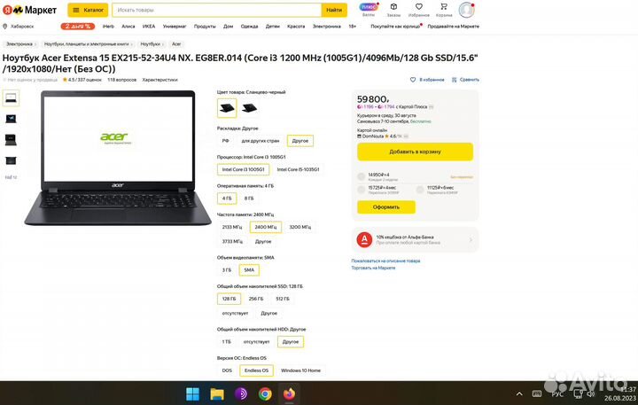Launch Firefox from the taskbar
This screenshot has height=405, width=638.
[x=289, y=393]
